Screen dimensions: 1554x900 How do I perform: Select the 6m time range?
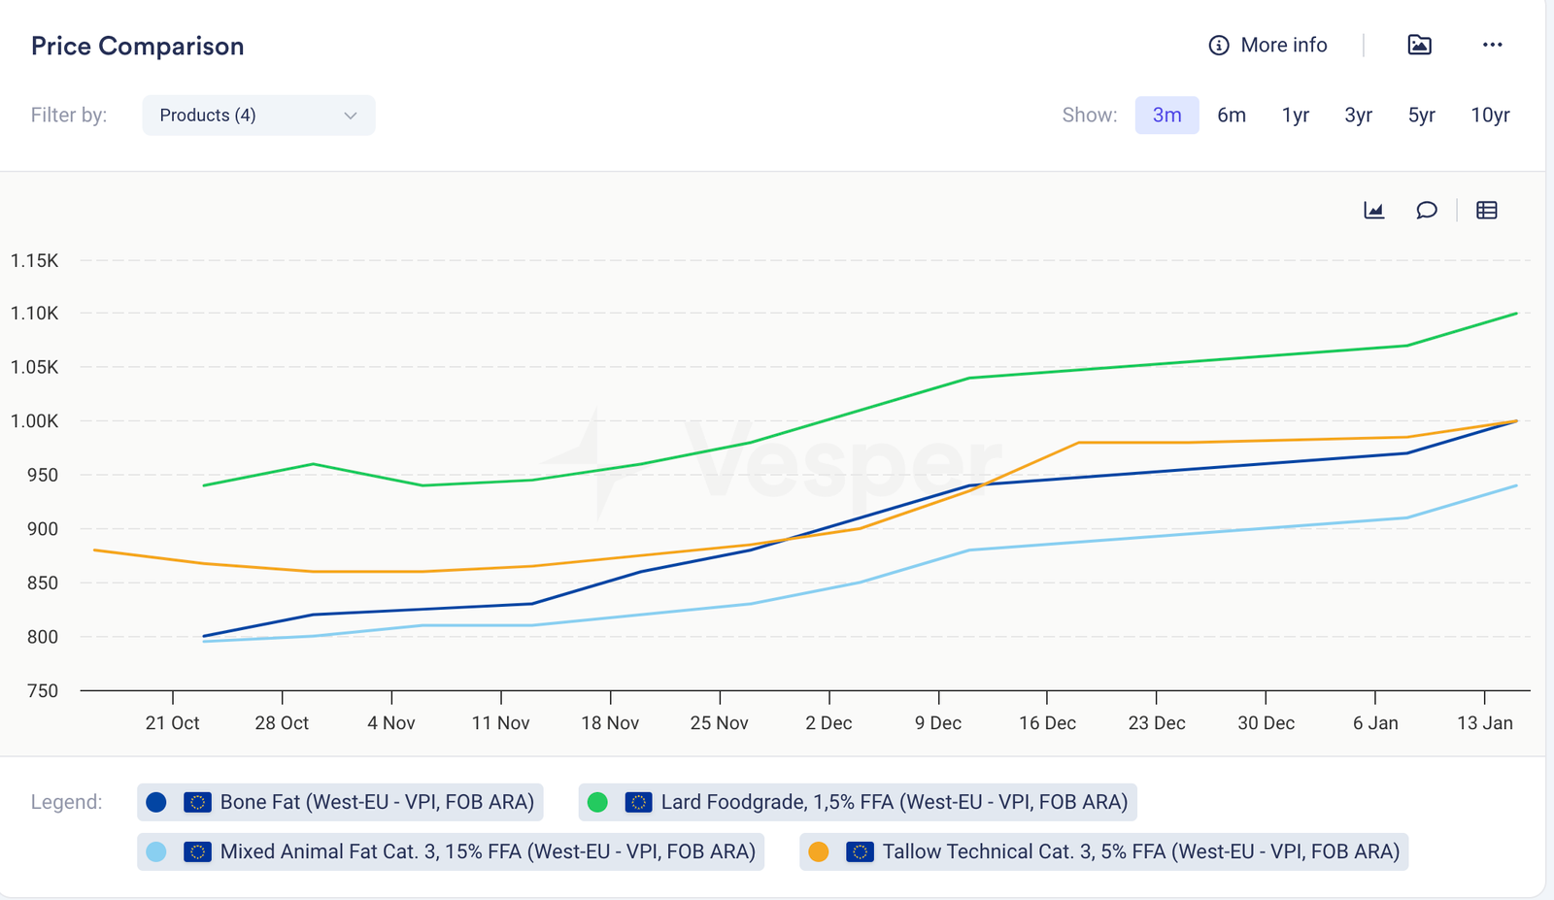[x=1231, y=116]
